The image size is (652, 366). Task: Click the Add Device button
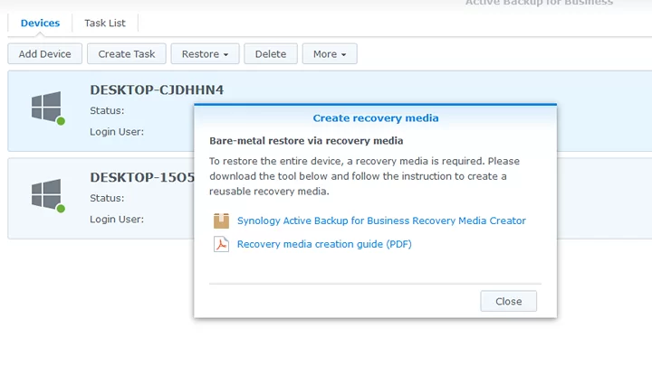(x=45, y=54)
